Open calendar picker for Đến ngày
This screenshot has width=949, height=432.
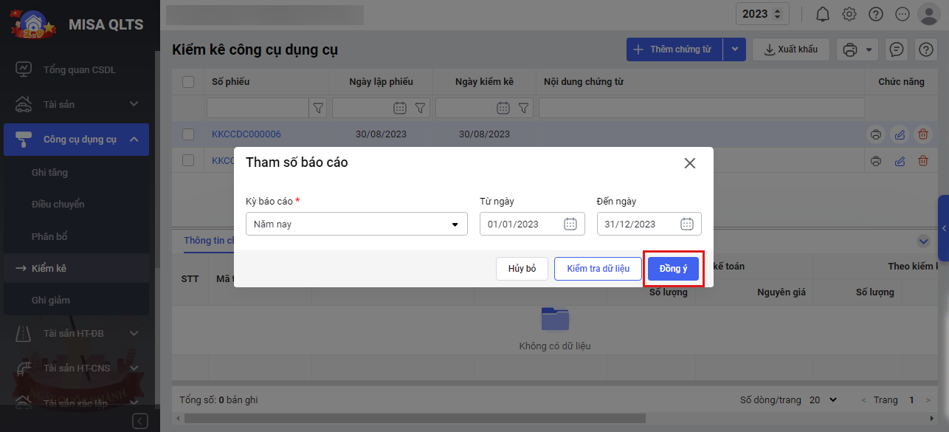coord(686,224)
